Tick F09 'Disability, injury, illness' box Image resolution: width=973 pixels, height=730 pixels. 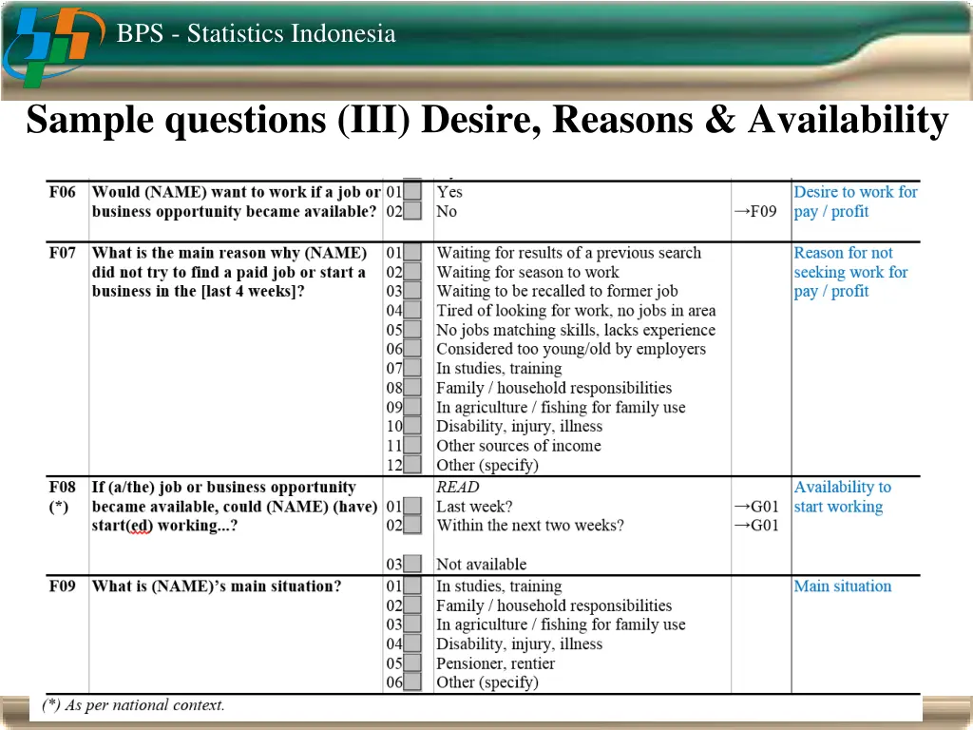pos(412,644)
